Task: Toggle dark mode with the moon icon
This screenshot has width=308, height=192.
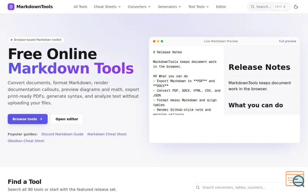Action: pyautogui.click(x=296, y=7)
